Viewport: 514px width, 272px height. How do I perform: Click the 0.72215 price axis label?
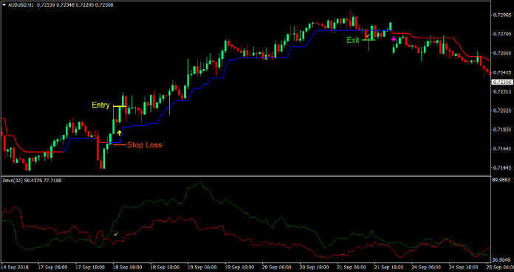tap(502, 91)
